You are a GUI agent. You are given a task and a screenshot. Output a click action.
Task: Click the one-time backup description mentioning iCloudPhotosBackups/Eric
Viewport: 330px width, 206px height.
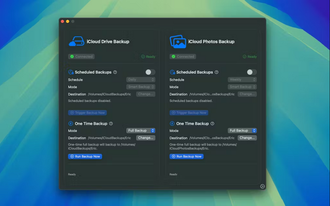tap(203, 146)
